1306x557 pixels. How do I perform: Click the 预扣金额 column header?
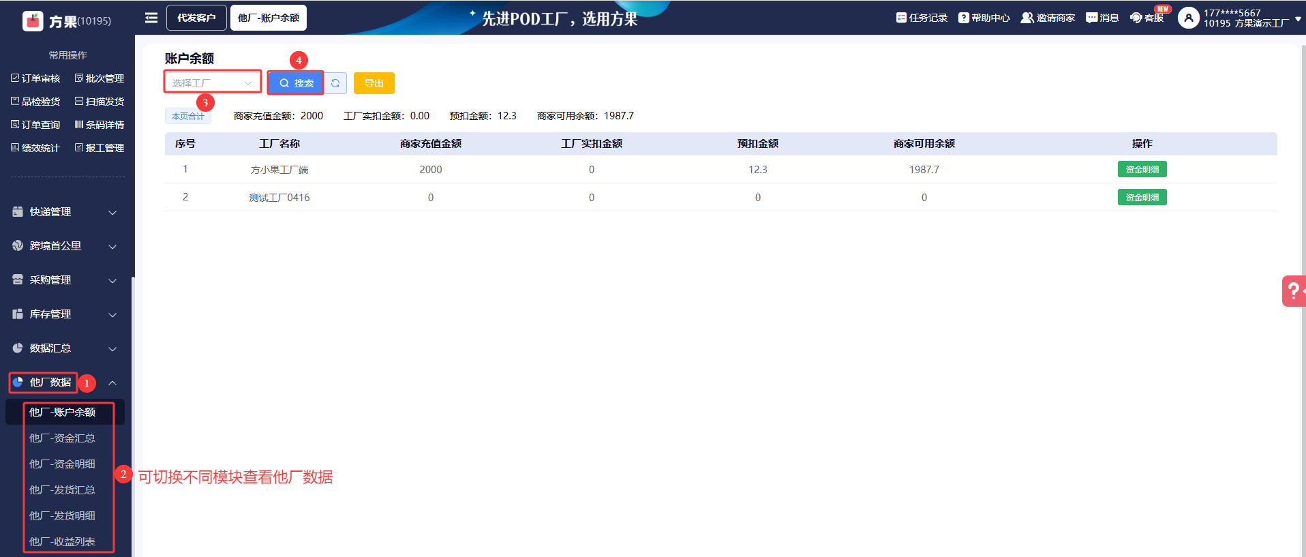coord(758,144)
